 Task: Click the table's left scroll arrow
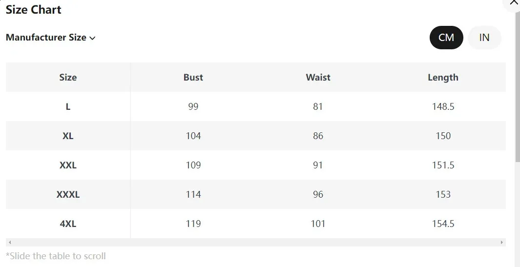[10, 243]
